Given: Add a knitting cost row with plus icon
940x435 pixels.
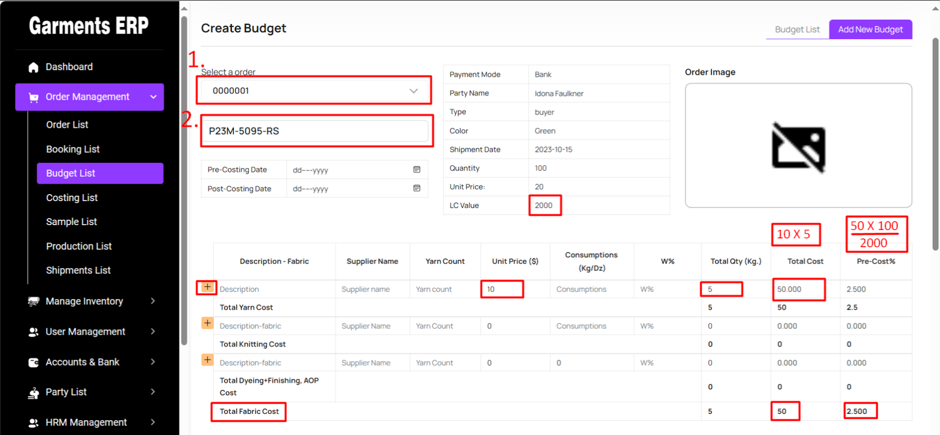Looking at the screenshot, I should point(207,323).
